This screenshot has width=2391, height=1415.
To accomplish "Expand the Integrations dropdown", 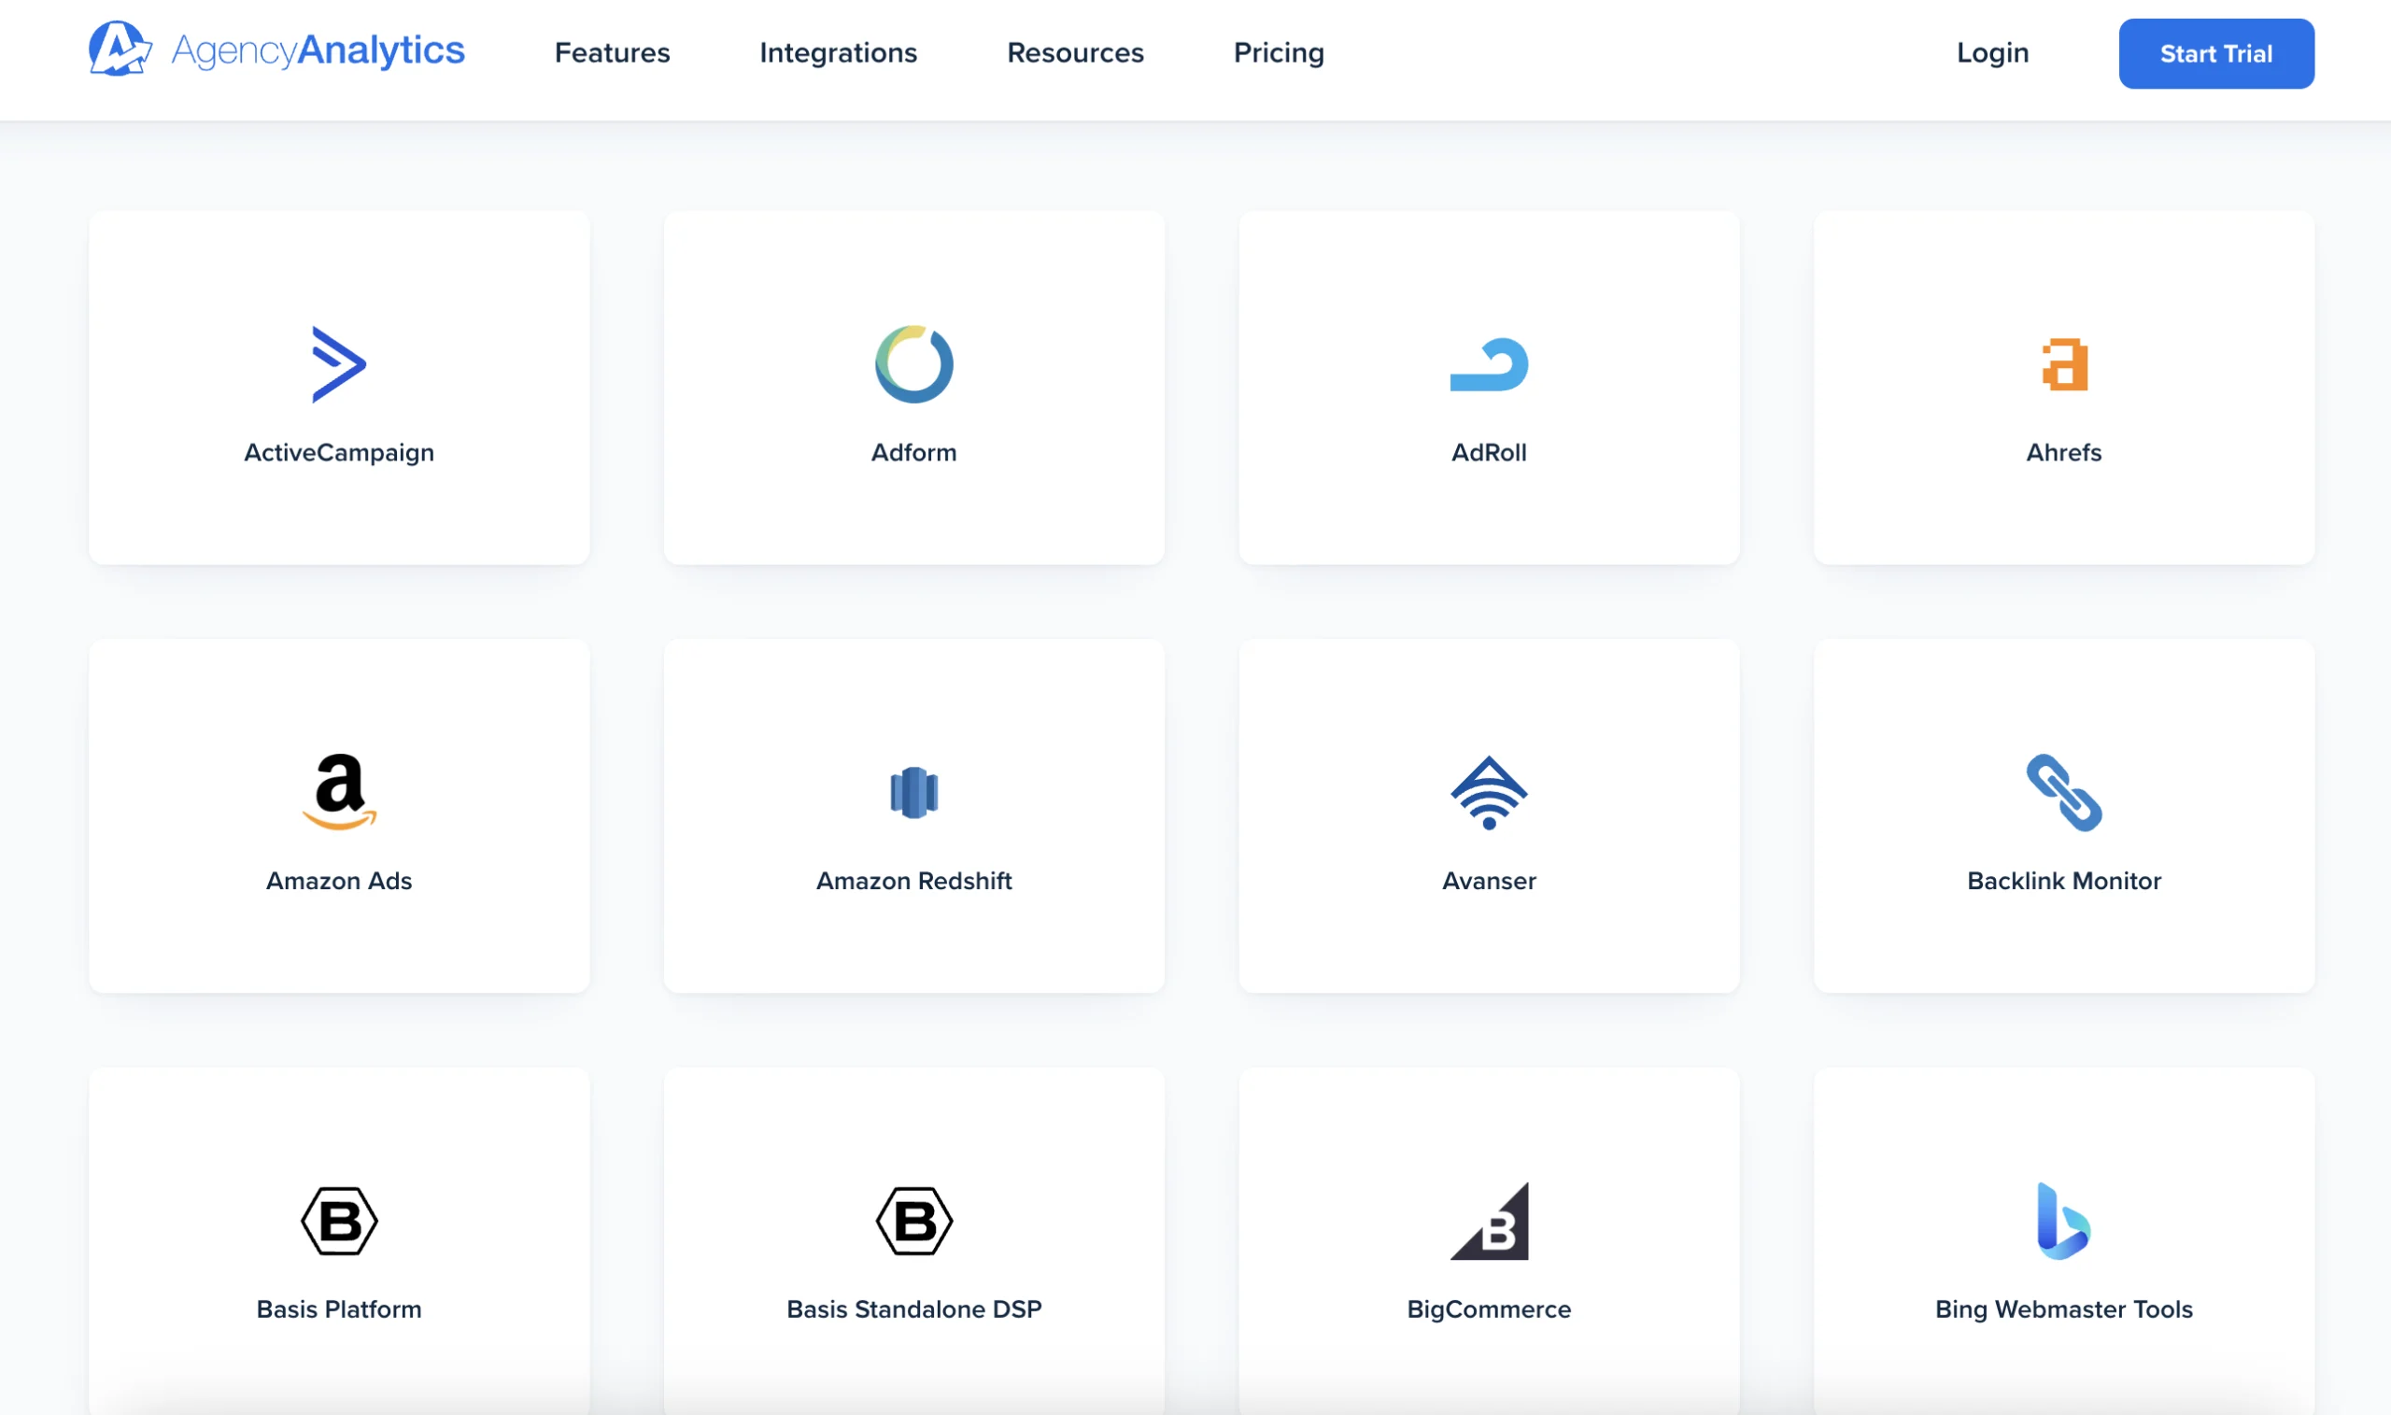I will [839, 50].
